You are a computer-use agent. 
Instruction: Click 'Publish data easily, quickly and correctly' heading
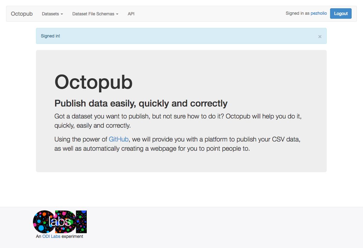[x=141, y=103]
